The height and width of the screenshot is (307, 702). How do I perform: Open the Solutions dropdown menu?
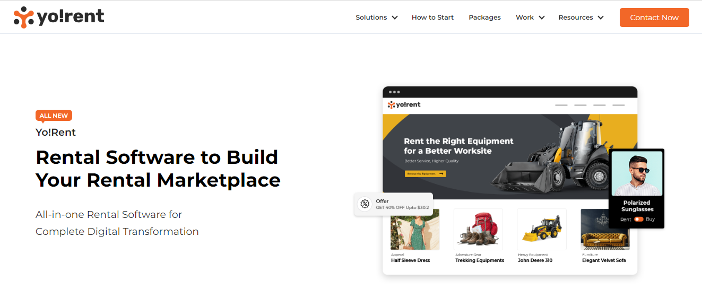377,17
